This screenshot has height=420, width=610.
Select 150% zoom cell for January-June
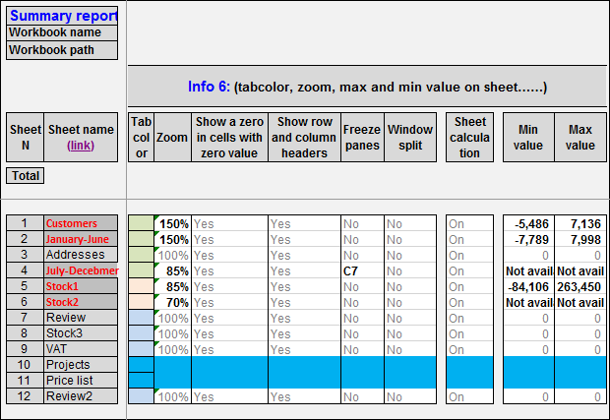(x=173, y=239)
